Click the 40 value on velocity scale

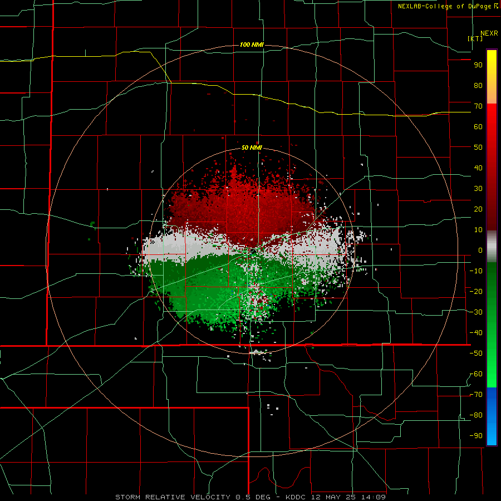tap(478, 168)
